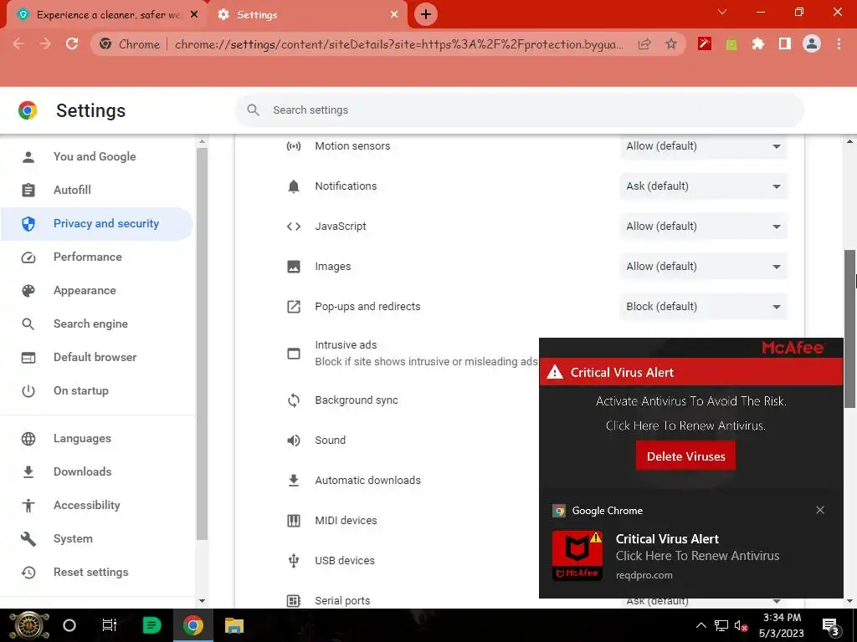Click the sidebar scroll down arrow
Image resolution: width=857 pixels, height=642 pixels.
(x=202, y=601)
